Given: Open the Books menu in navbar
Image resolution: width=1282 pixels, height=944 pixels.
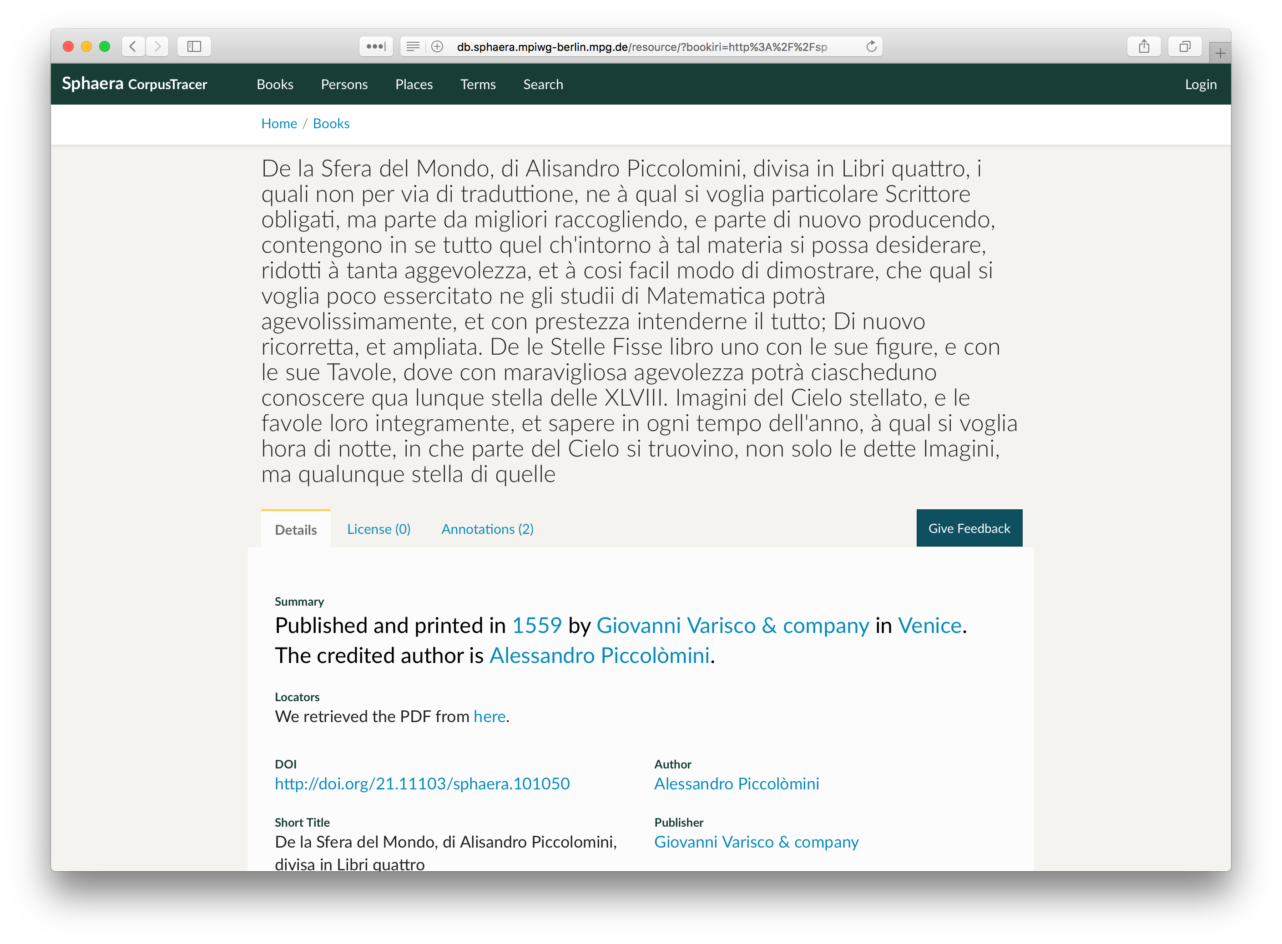Looking at the screenshot, I should tap(275, 84).
